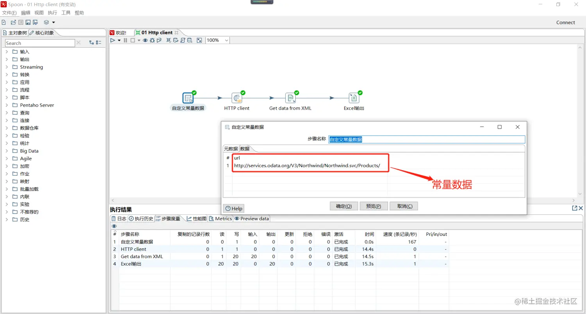Viewport: 586px width, 314px height.
Task: Toggle the execution results pane icon
Action: click(199, 40)
